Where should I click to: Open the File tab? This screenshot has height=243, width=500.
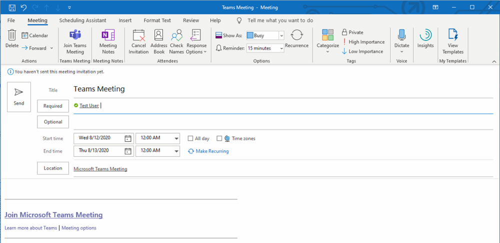(11, 20)
